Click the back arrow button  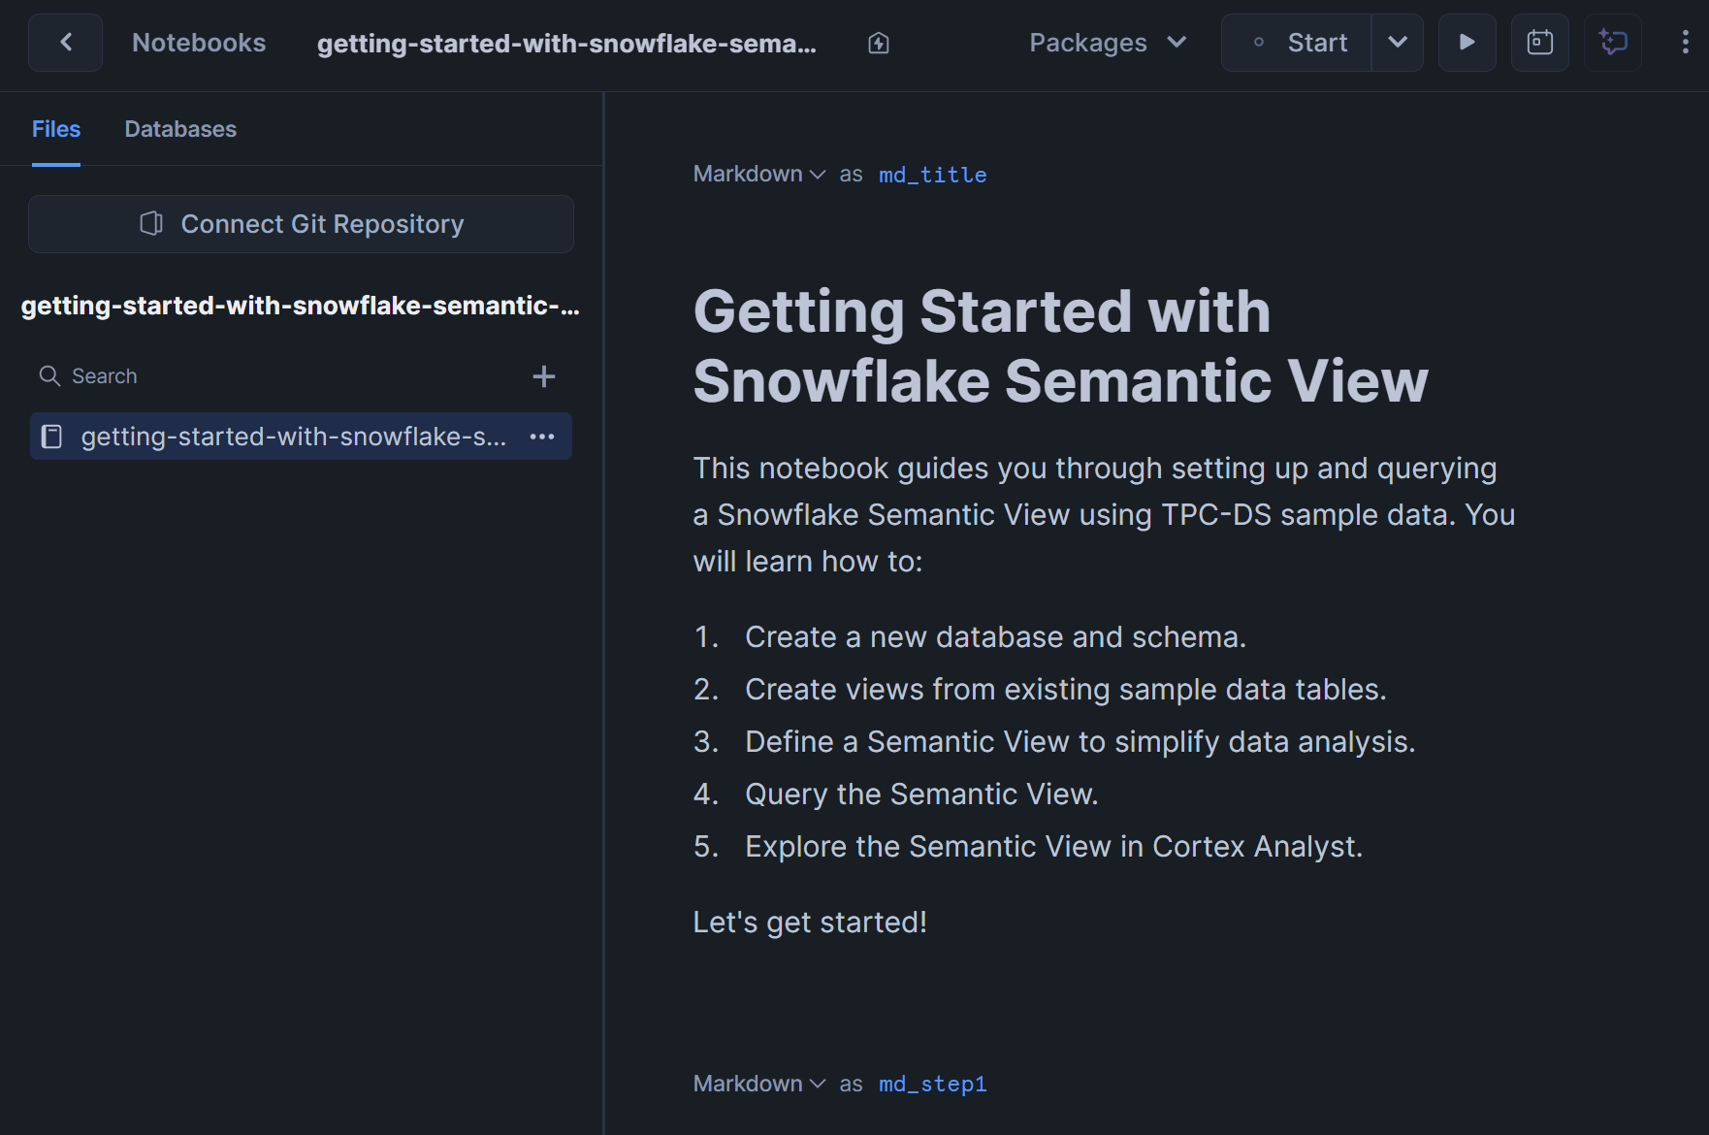click(x=65, y=43)
